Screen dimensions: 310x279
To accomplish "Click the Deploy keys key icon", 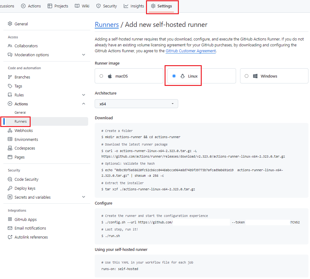I will pyautogui.click(x=10, y=188).
